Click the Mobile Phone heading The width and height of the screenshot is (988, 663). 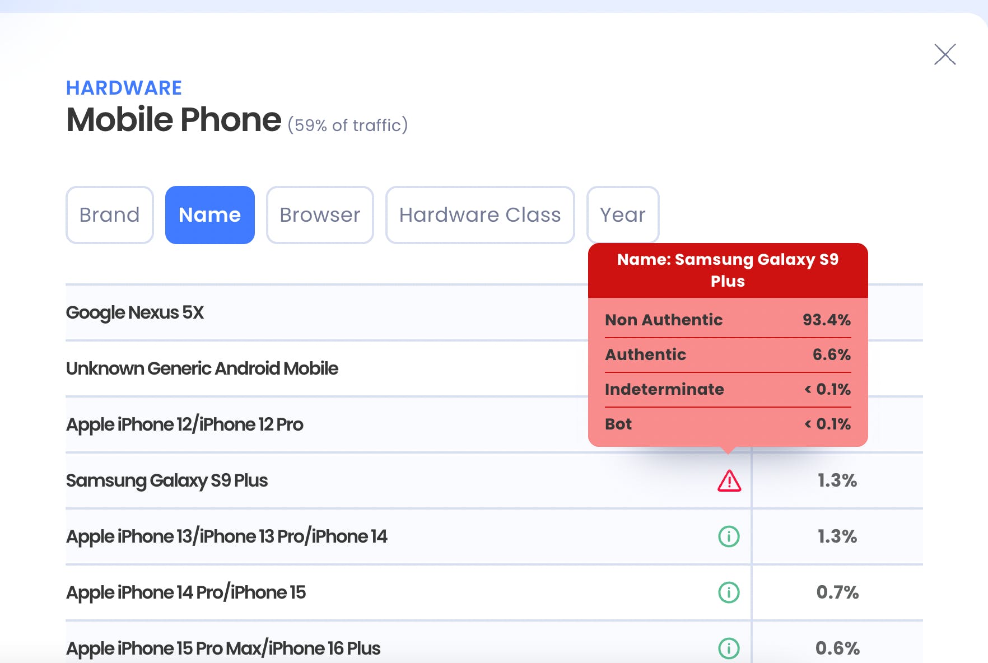[x=174, y=119]
